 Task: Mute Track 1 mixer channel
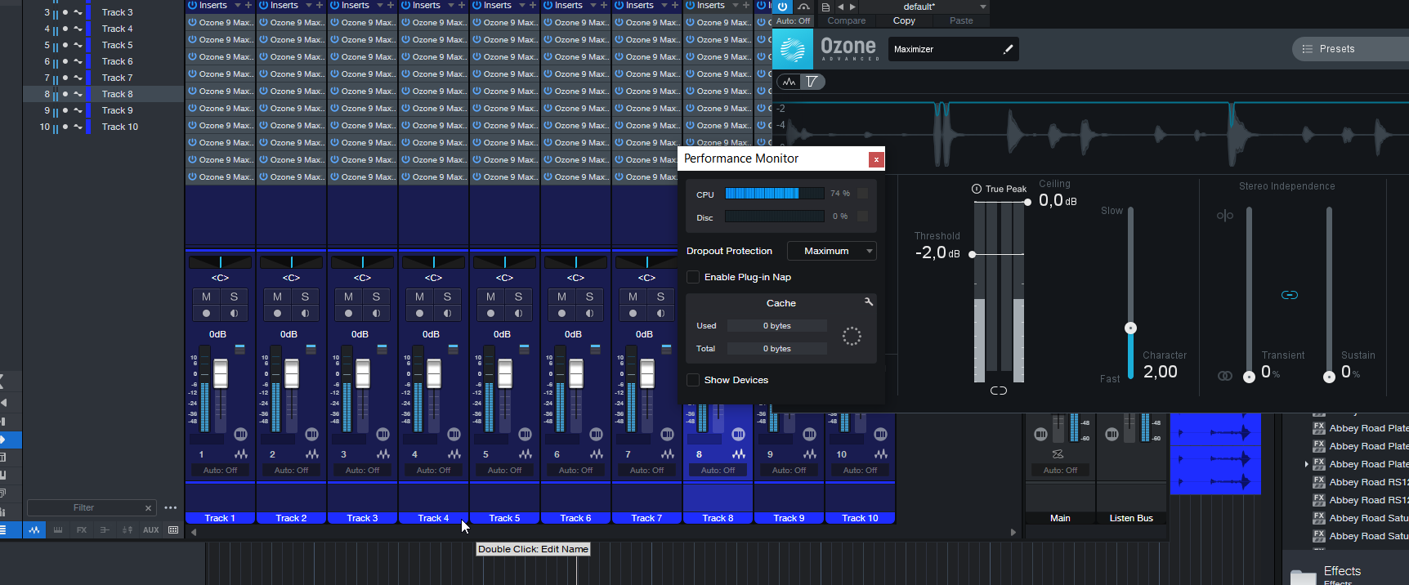(x=206, y=297)
